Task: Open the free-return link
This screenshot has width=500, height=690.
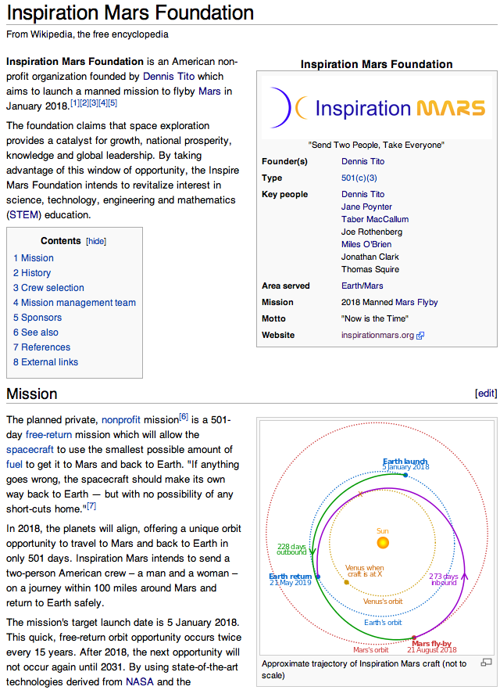Action: (x=48, y=435)
